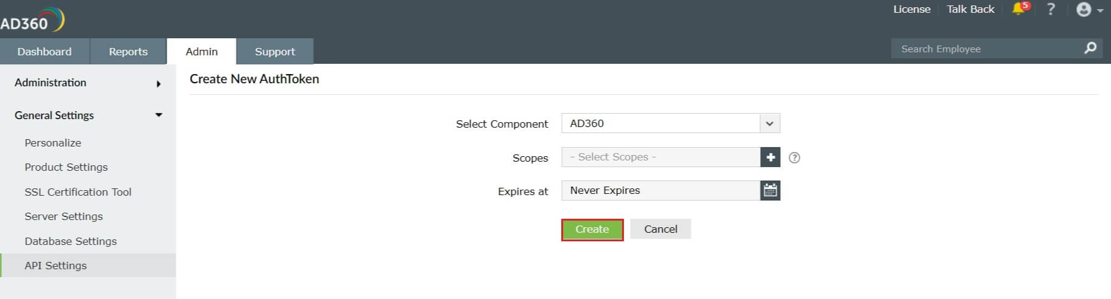Click the plus icon to add scopes
The width and height of the screenshot is (1111, 299).
tap(770, 157)
